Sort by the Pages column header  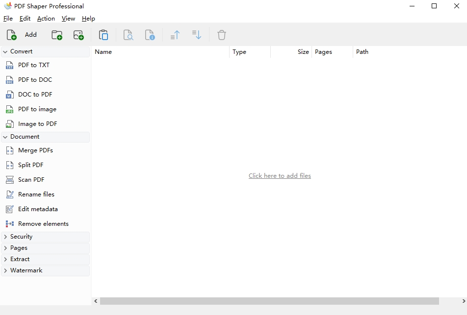pos(333,52)
